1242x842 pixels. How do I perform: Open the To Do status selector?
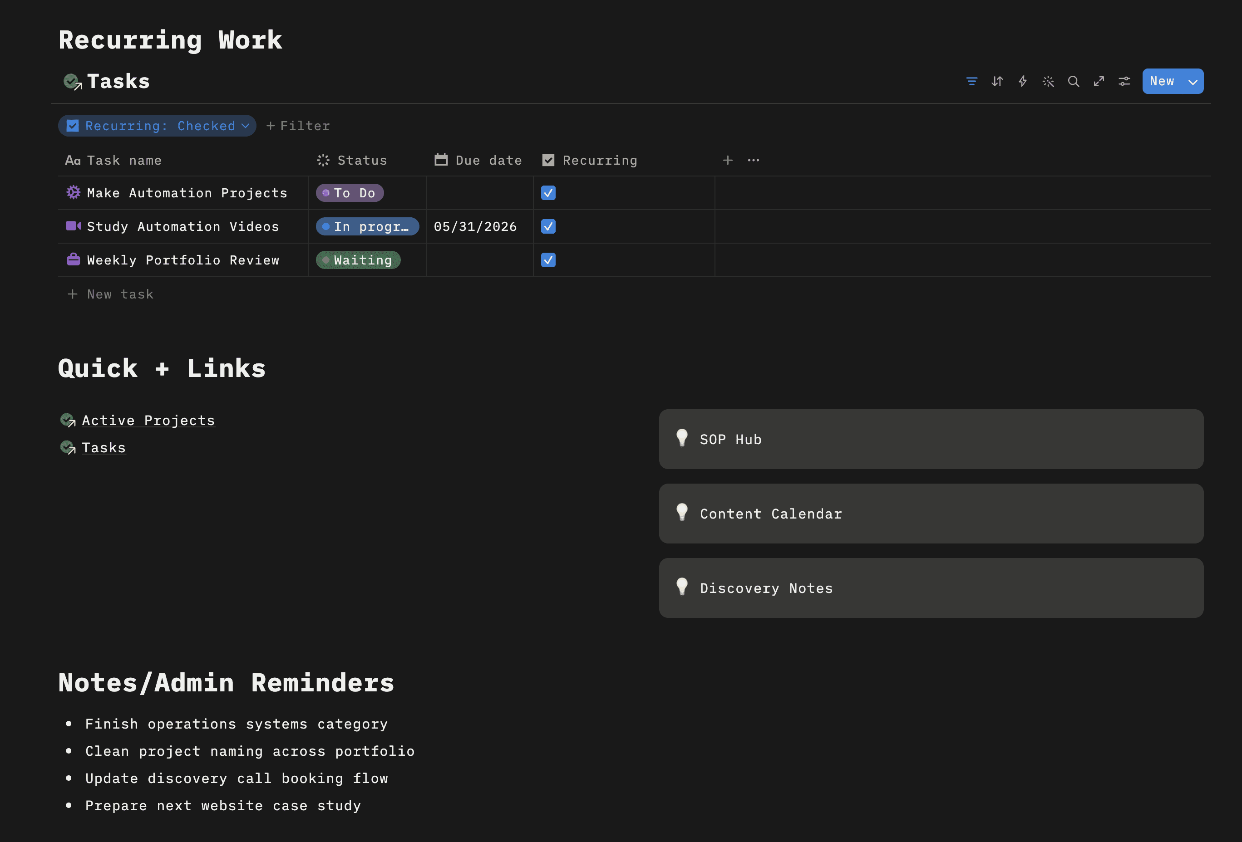tap(350, 193)
